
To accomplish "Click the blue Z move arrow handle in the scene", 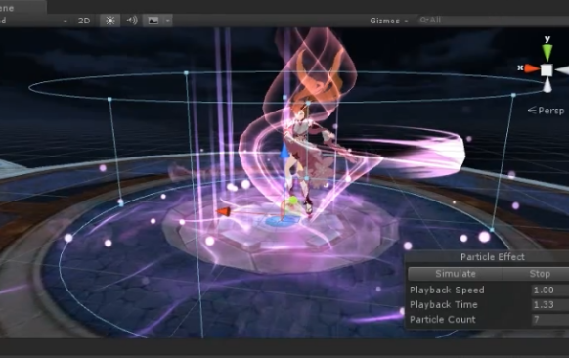I will pyautogui.click(x=284, y=151).
